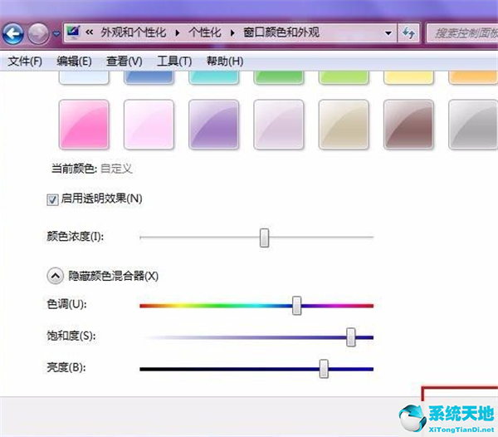Select the pale sky swatch in top row

[x=84, y=77]
